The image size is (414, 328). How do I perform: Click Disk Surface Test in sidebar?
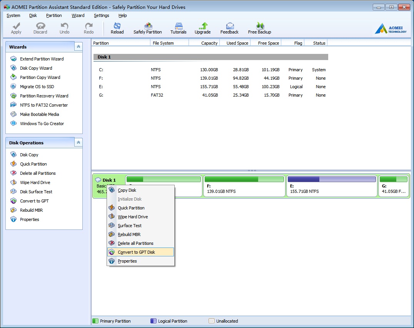click(x=36, y=192)
